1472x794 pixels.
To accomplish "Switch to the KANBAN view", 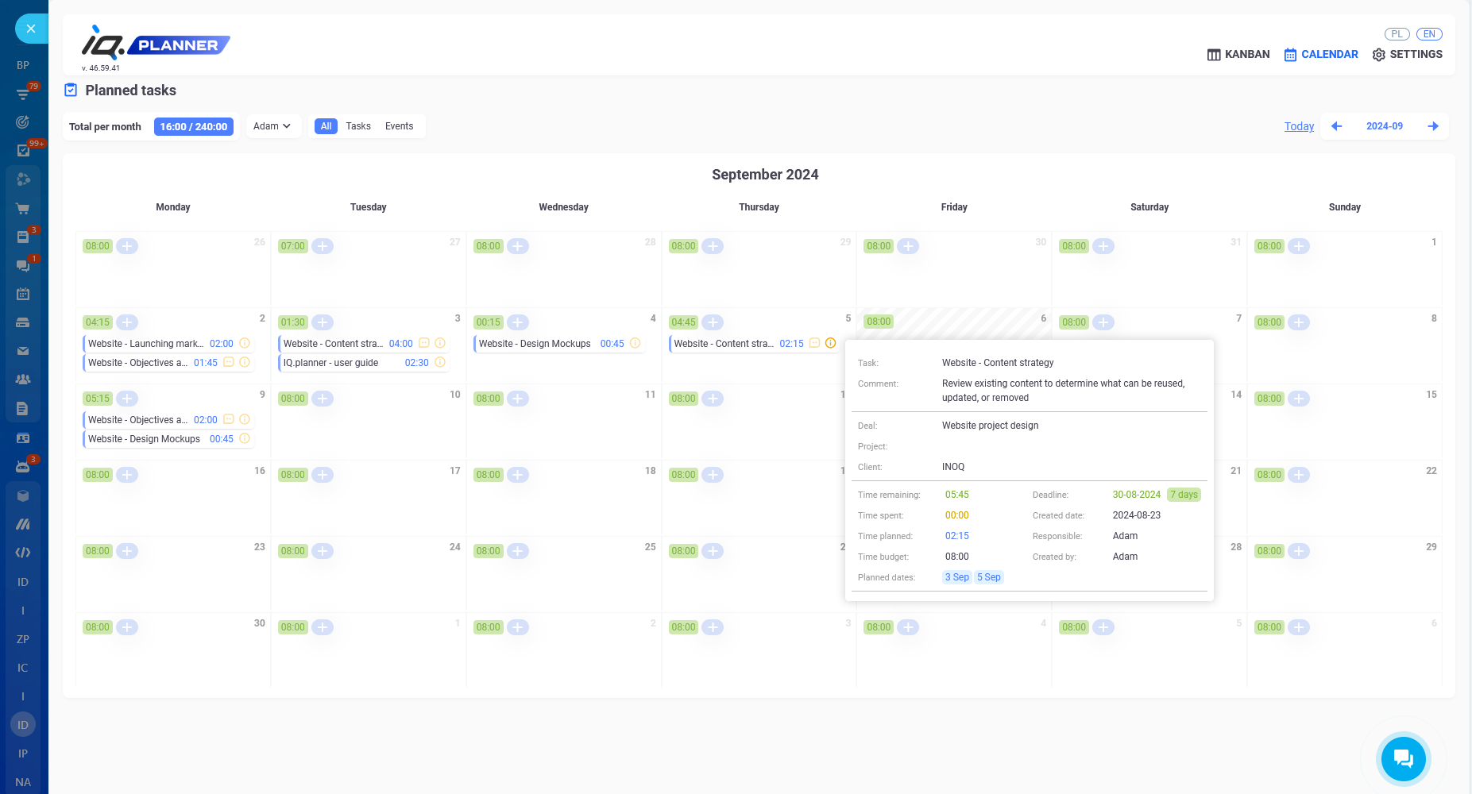I will (1238, 54).
